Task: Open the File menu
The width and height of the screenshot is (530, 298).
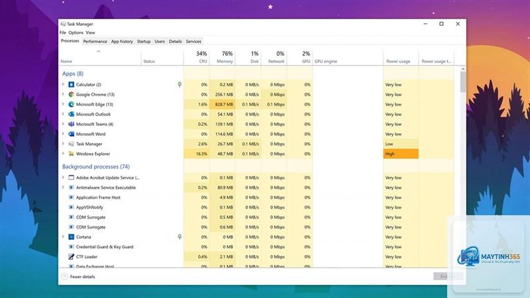Action: point(63,32)
